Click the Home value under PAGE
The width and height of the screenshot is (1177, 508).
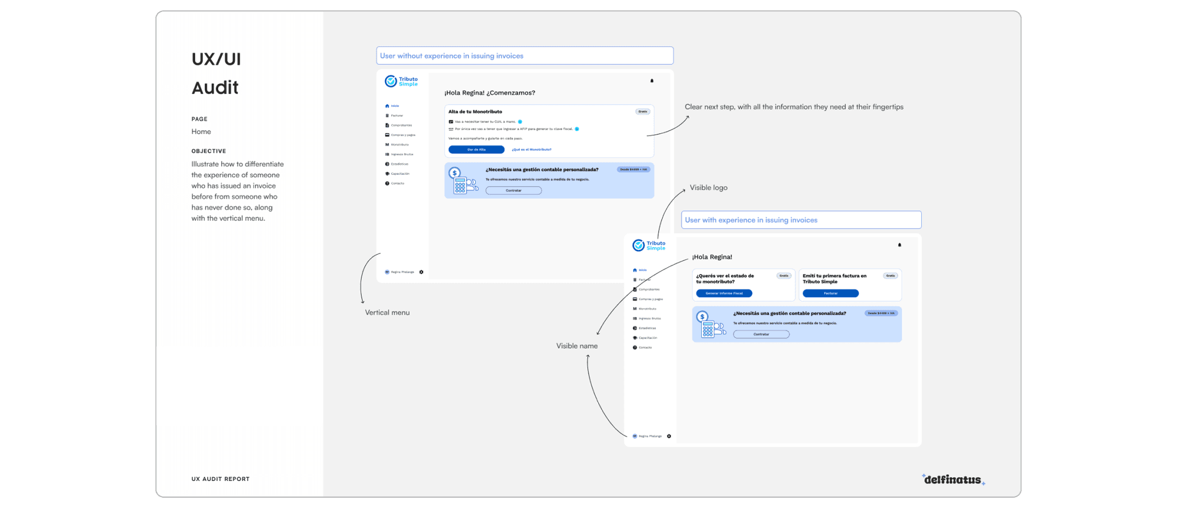tap(201, 132)
